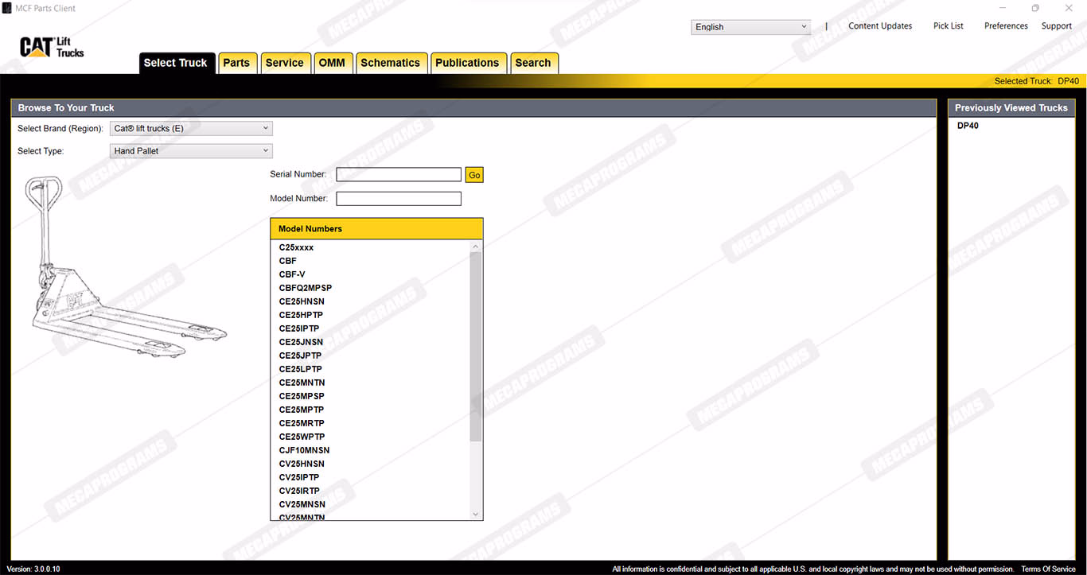Click the Content Updates link
The height and width of the screenshot is (575, 1087).
click(x=880, y=26)
